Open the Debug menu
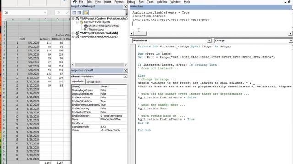Screen dimensions: 293x164 point(131,2)
